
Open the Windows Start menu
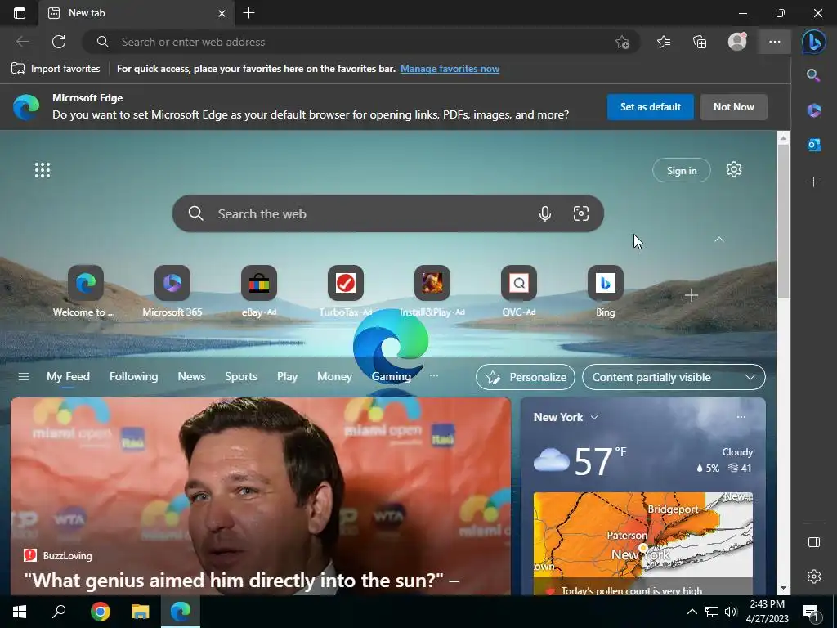pos(20,612)
